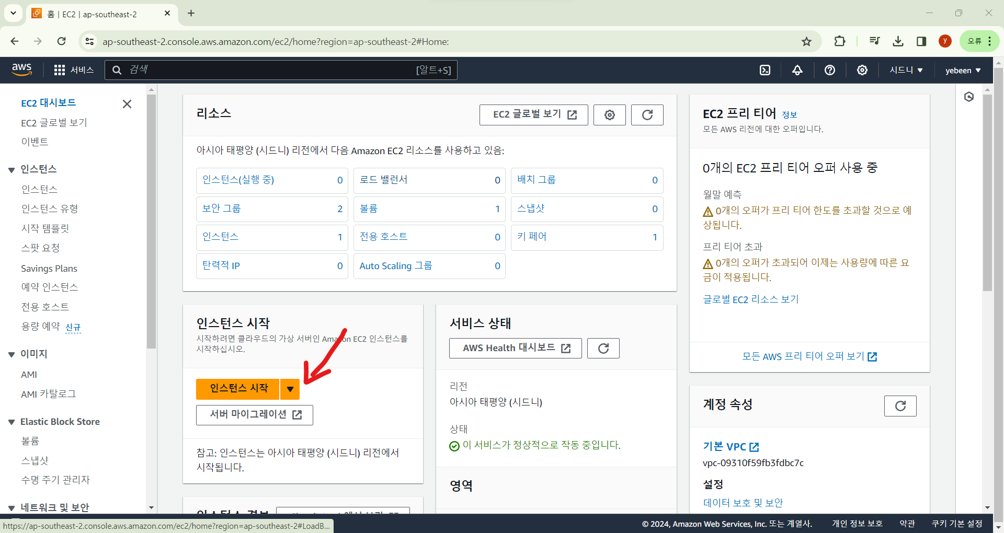Click the AWS logo home icon
This screenshot has width=1004, height=533.
click(22, 69)
